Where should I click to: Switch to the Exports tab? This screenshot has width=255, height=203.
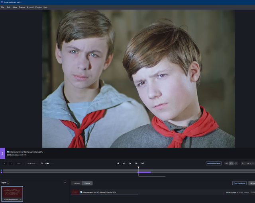(x=87, y=183)
